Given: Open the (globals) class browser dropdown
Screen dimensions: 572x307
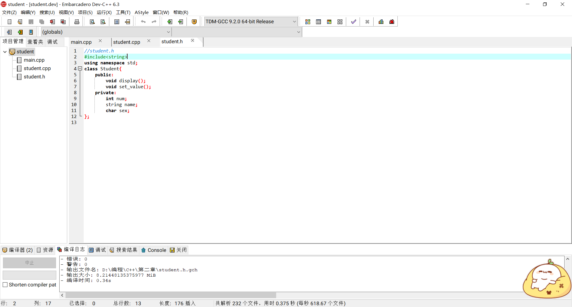Looking at the screenshot, I should (106, 32).
